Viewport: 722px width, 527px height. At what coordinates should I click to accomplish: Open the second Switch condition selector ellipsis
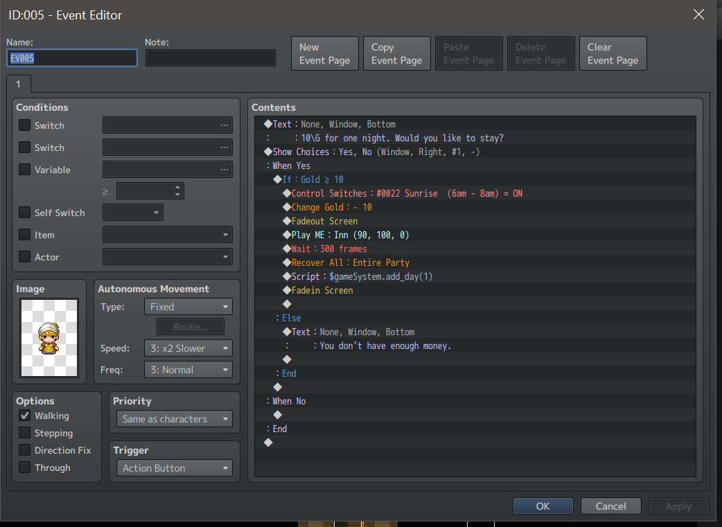tap(224, 148)
